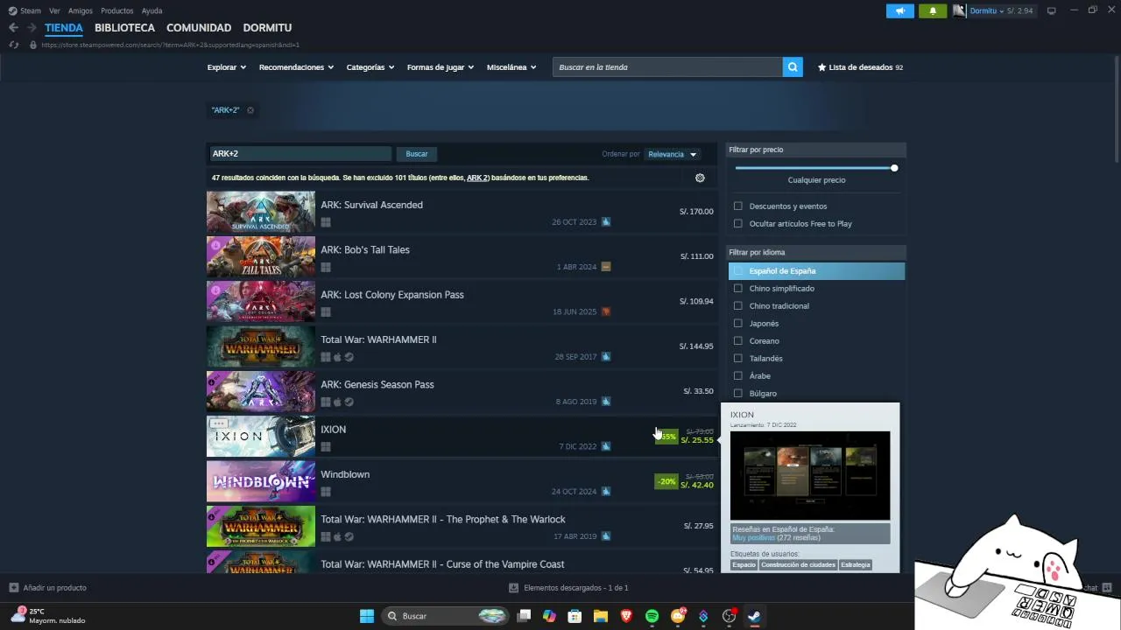
Task: Check Descuentos y eventos filter
Action: tap(738, 206)
